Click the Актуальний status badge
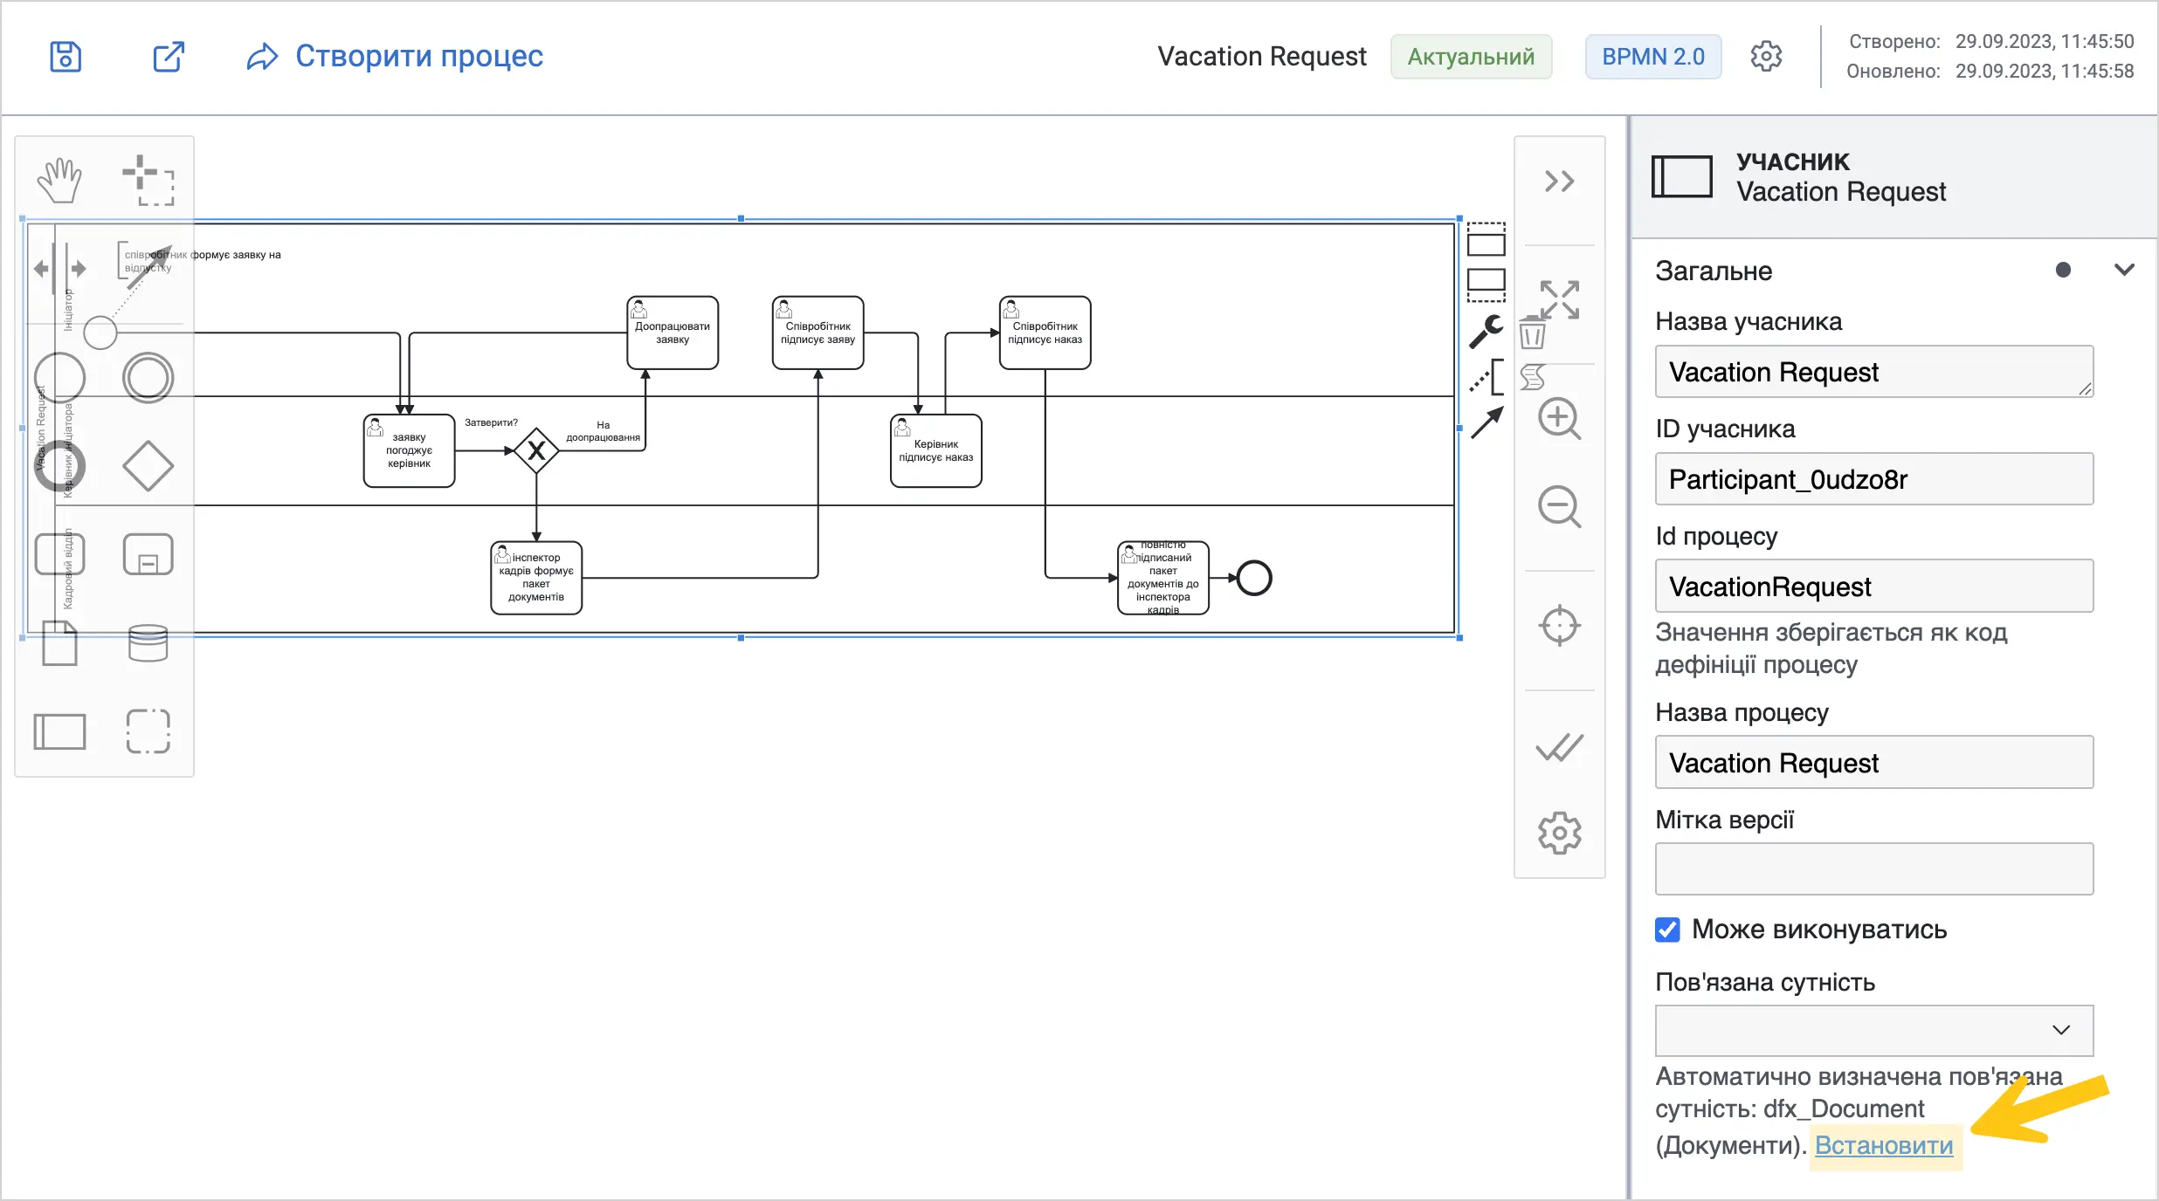The width and height of the screenshot is (2159, 1201). point(1471,57)
